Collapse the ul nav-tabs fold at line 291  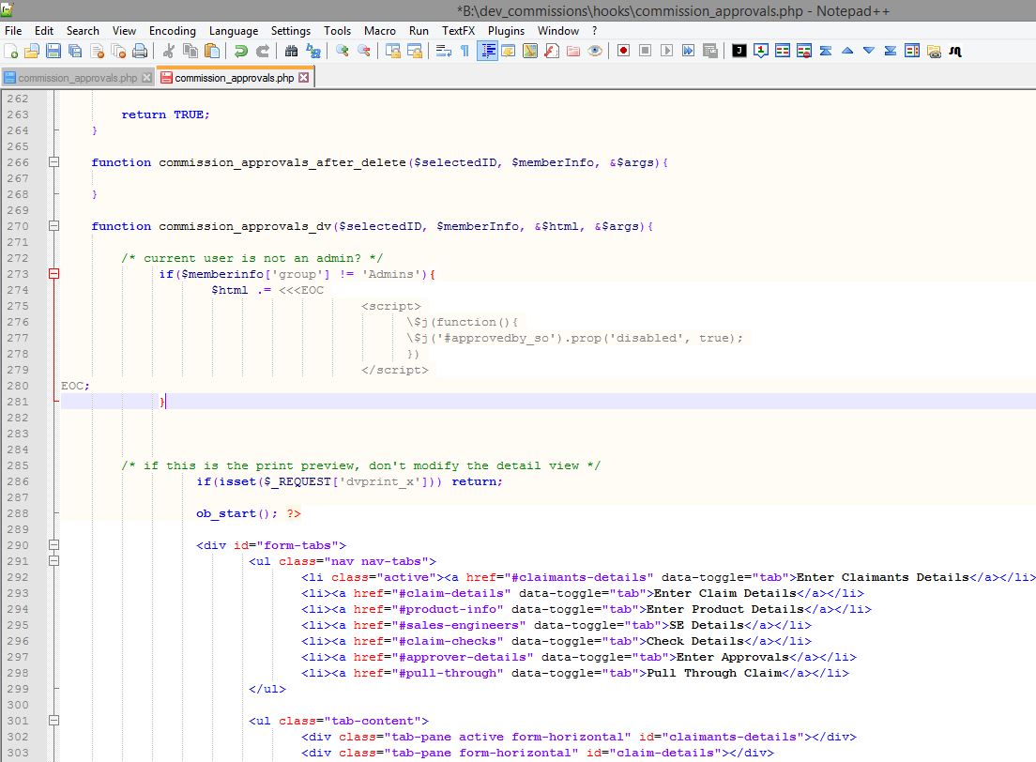coord(54,561)
